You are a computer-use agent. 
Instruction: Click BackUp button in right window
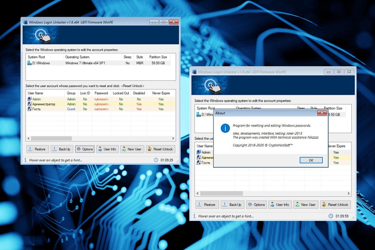pyautogui.click(x=232, y=205)
